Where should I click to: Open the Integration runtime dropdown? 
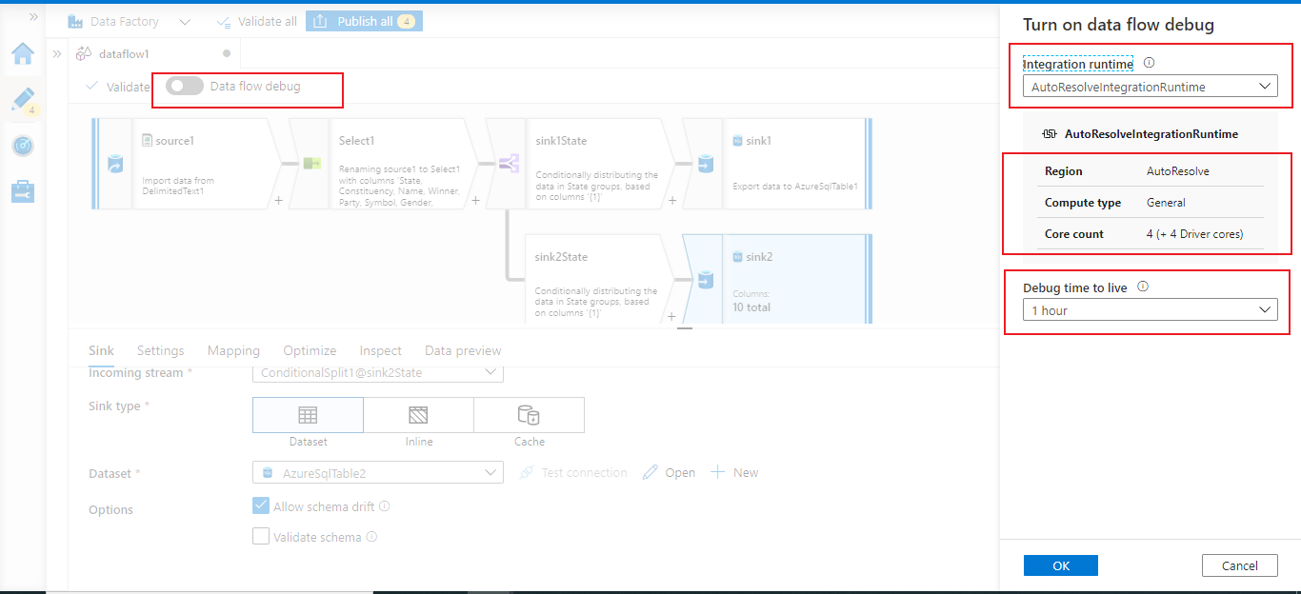point(1150,87)
